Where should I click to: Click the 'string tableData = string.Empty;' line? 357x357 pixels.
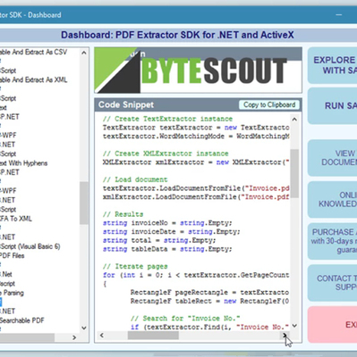click(x=167, y=249)
